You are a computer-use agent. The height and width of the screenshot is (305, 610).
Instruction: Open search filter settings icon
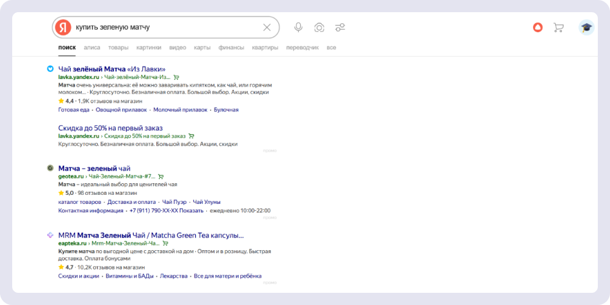pyautogui.click(x=340, y=27)
